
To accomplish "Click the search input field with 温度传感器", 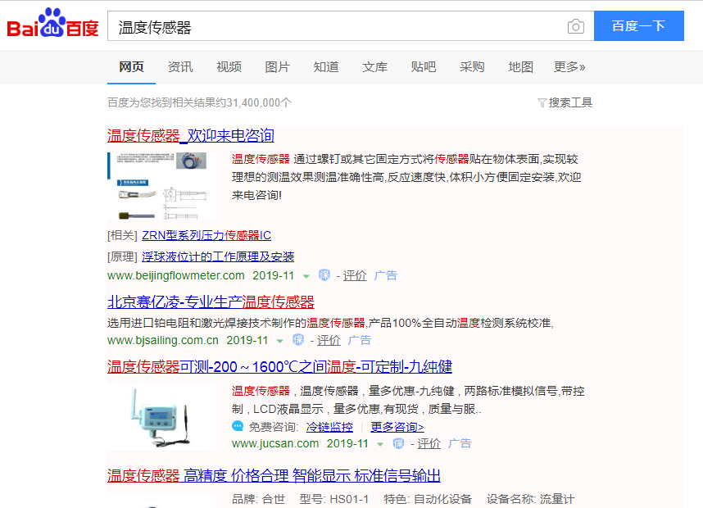I will pyautogui.click(x=336, y=26).
